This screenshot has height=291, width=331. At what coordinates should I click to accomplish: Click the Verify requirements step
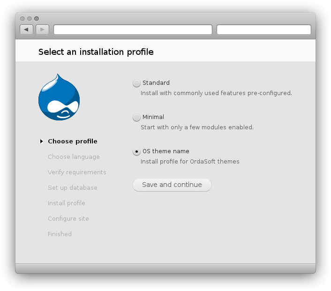point(77,172)
